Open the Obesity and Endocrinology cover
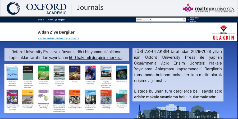The image size is (238, 119). (x=106, y=97)
